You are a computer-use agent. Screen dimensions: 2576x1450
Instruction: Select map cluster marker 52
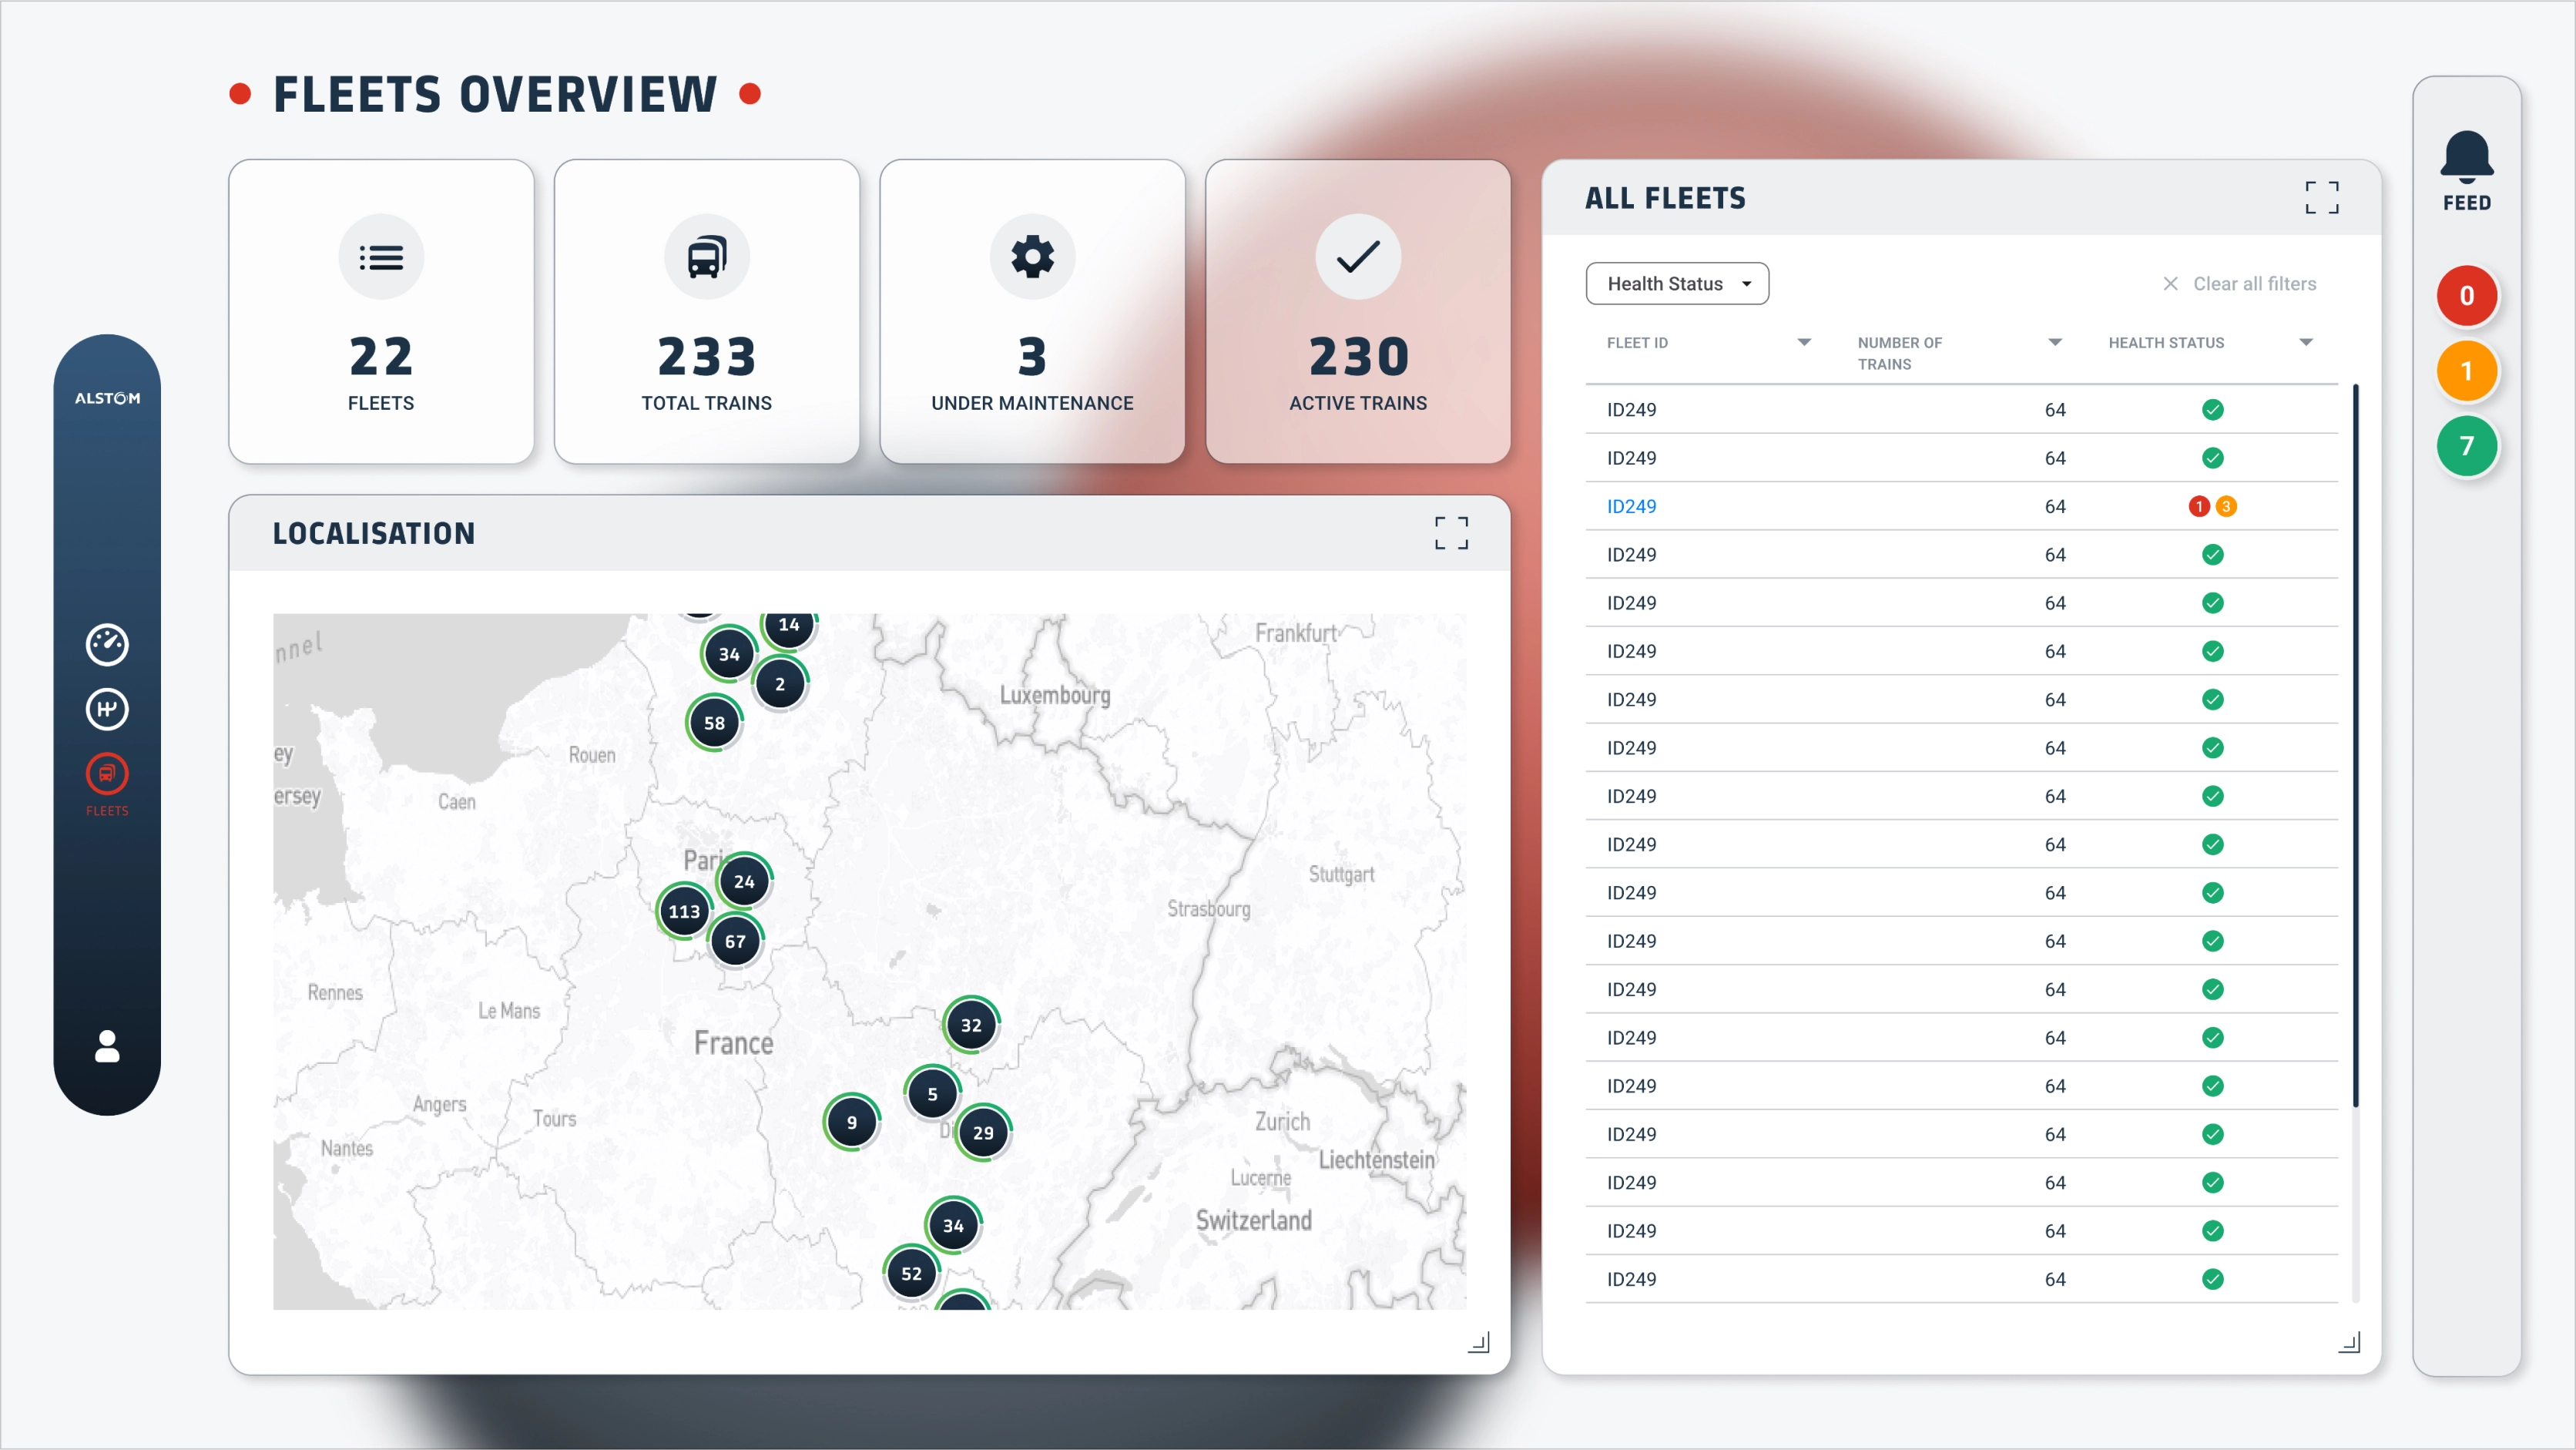(x=911, y=1273)
